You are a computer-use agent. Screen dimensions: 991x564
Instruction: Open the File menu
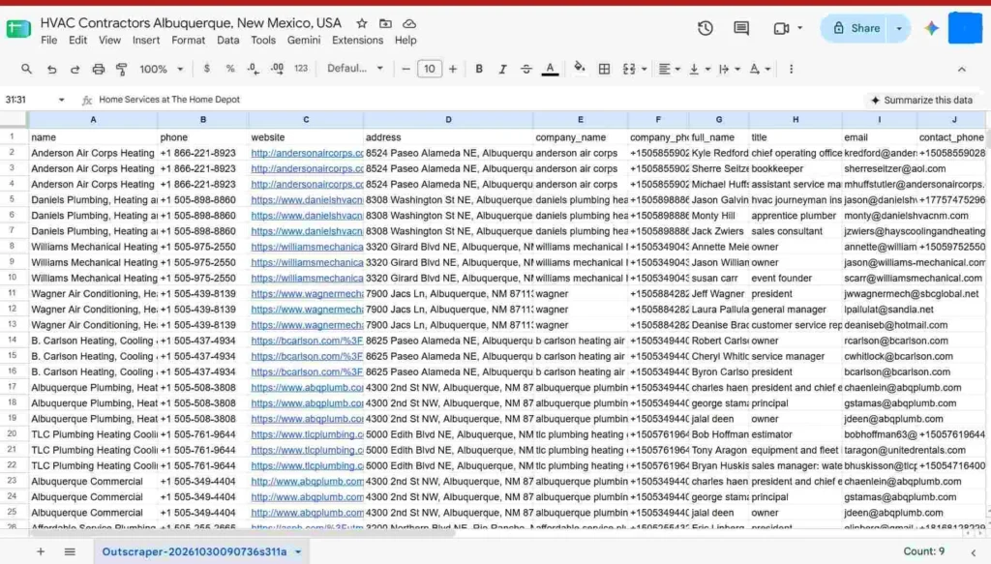coord(48,41)
